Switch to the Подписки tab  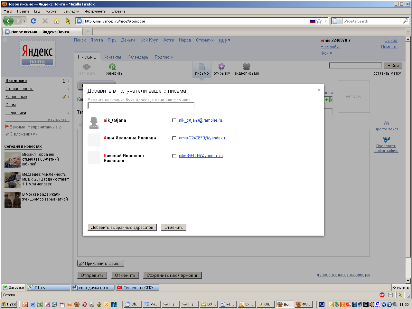164,57
